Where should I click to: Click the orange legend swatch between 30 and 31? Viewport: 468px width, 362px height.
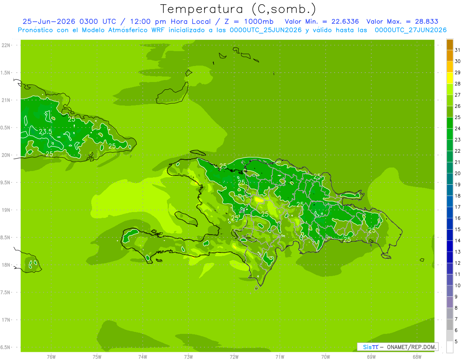450,56
